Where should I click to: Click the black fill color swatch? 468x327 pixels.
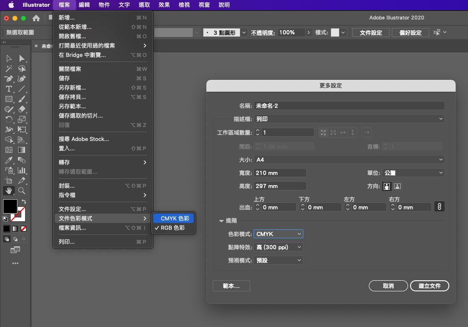10,206
